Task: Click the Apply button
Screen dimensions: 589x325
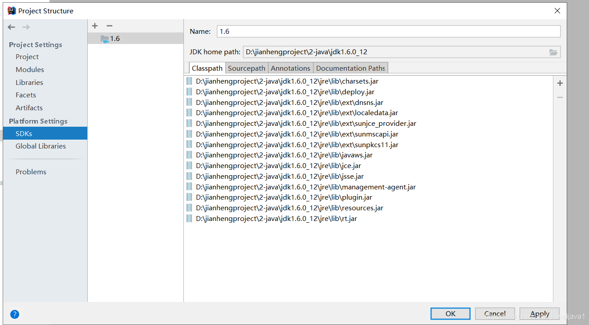Action: coord(540,313)
